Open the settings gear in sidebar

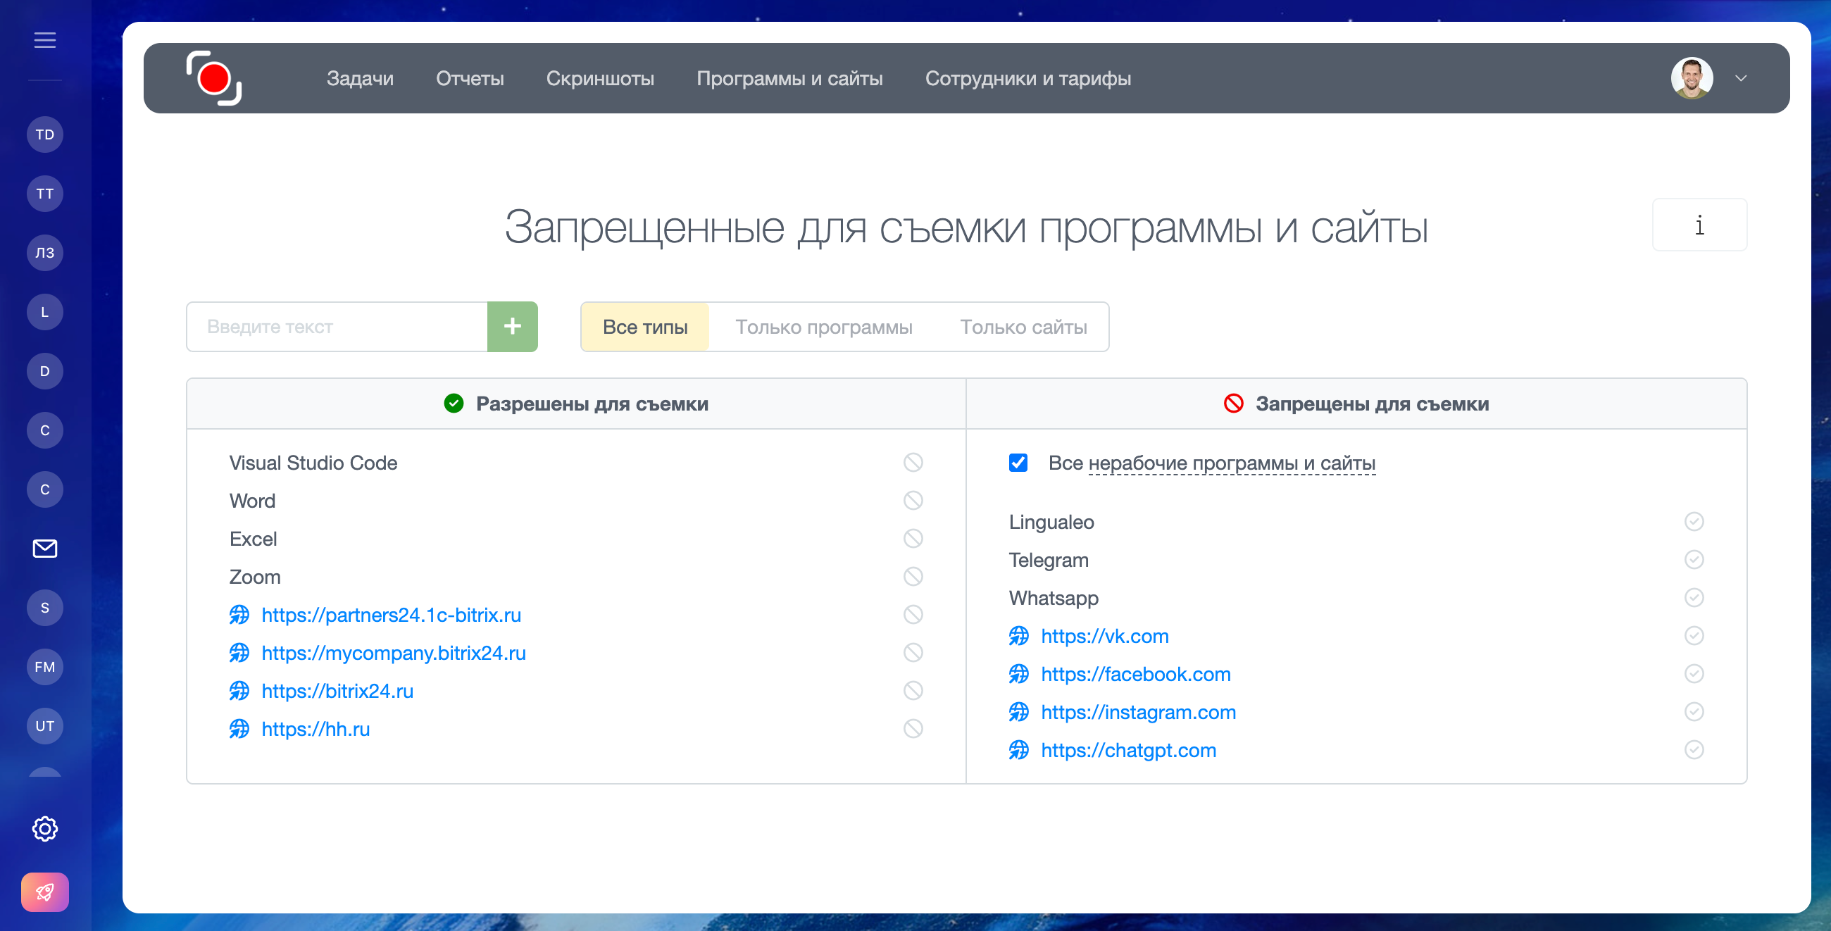(45, 829)
